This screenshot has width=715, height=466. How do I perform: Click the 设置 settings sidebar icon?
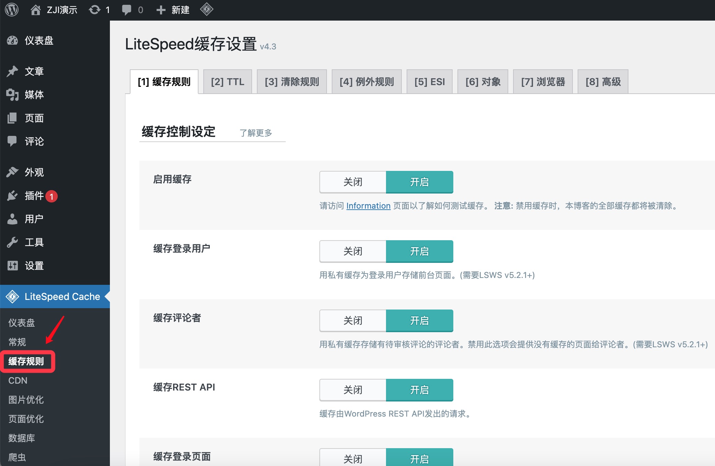pos(12,266)
